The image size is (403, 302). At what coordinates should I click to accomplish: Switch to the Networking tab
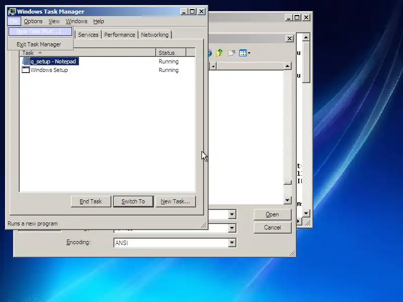pyautogui.click(x=155, y=35)
